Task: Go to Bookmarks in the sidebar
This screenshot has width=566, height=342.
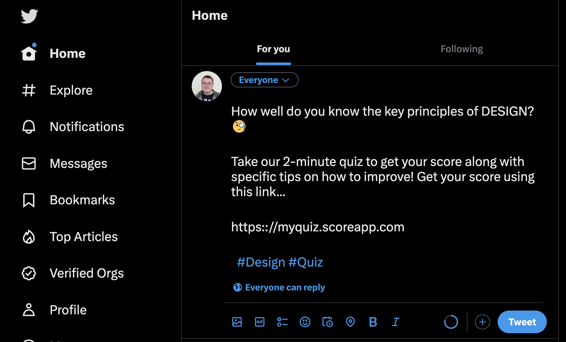Action: click(x=82, y=200)
